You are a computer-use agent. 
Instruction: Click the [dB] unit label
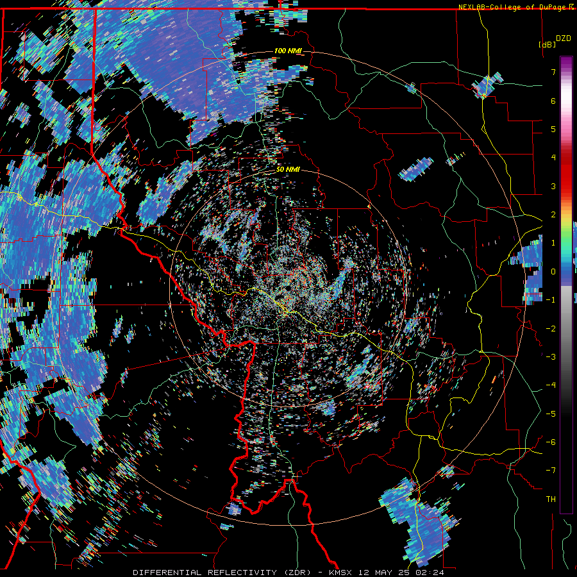point(548,44)
